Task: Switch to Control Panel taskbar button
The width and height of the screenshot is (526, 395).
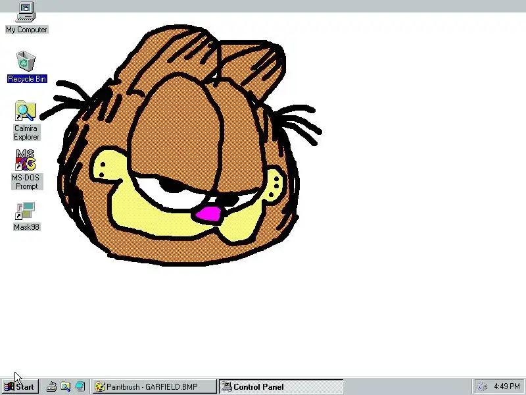Action: point(281,386)
